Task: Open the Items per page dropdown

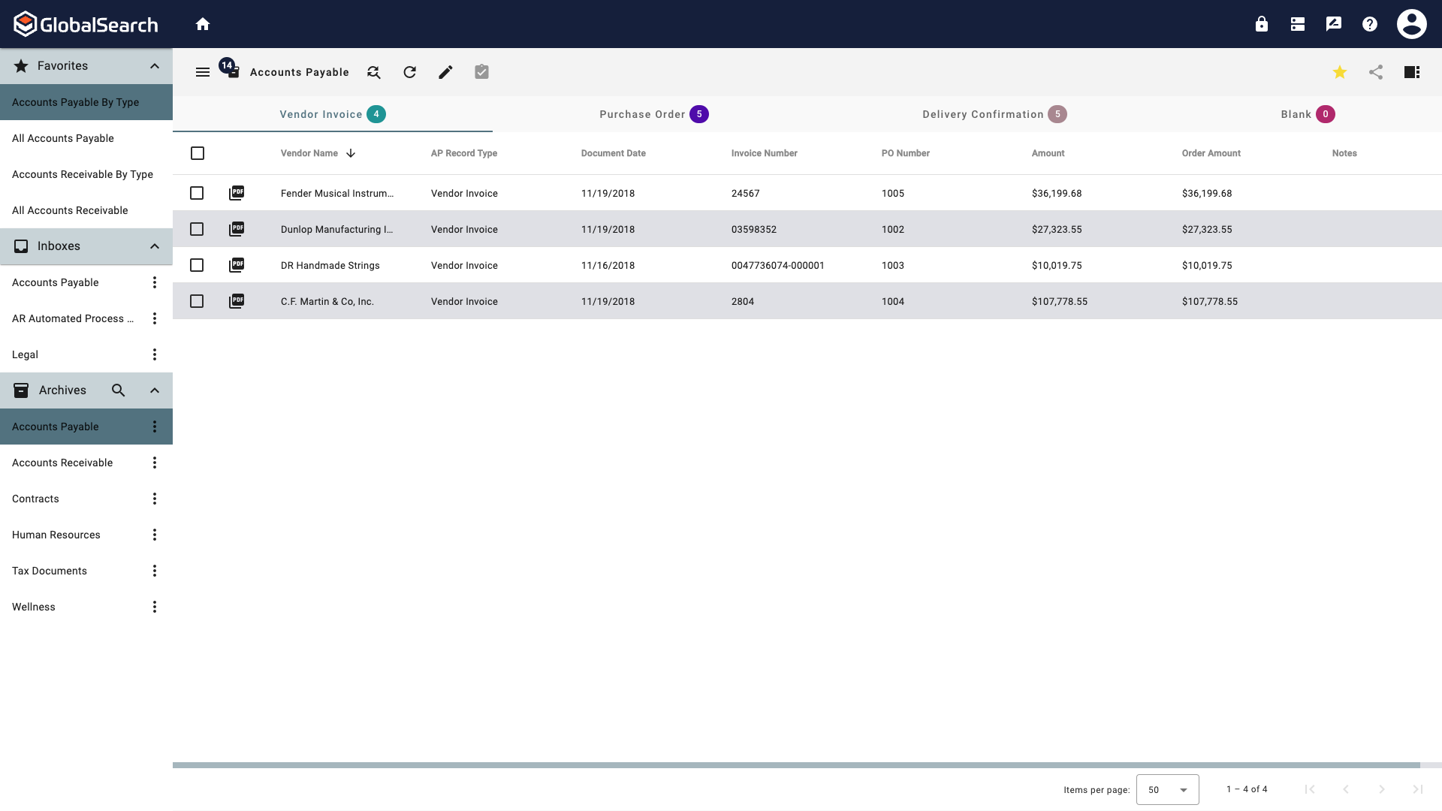Action: click(1167, 789)
